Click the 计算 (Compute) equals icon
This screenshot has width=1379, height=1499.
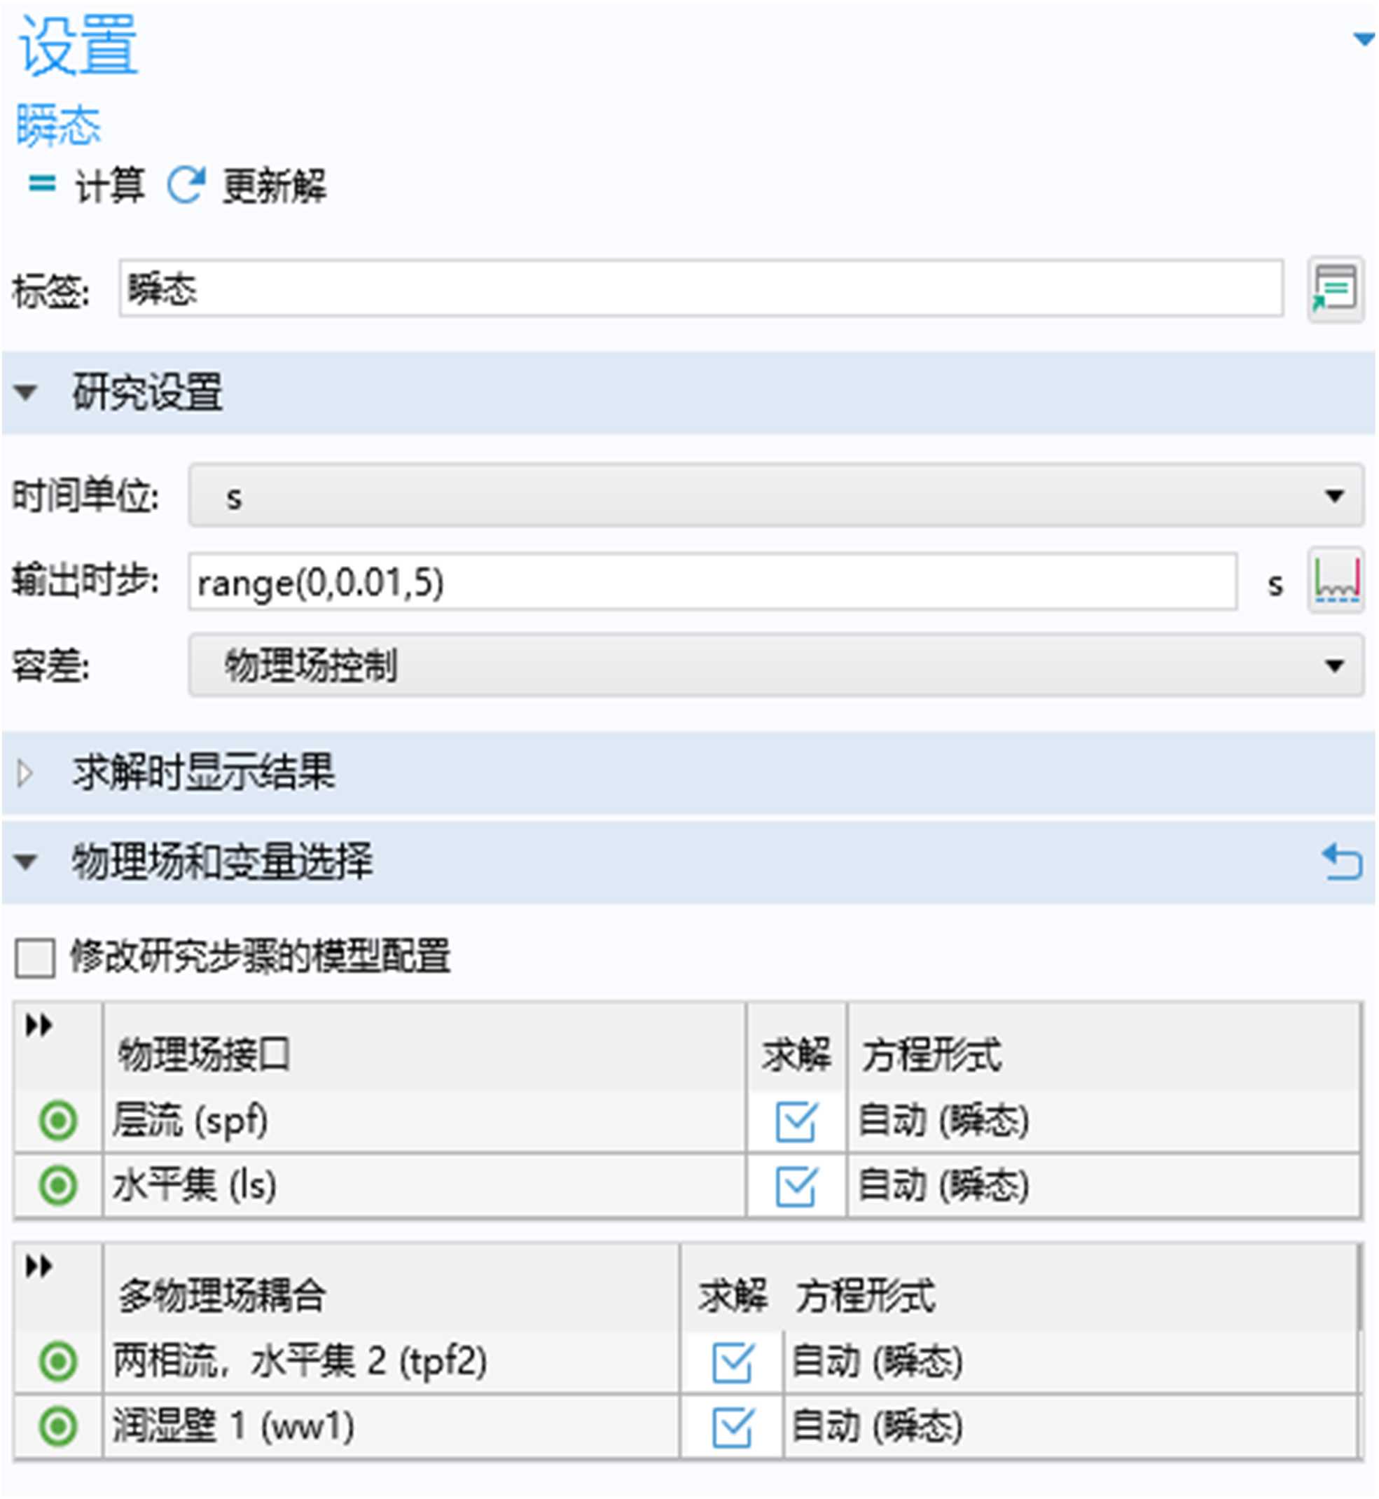click(42, 184)
